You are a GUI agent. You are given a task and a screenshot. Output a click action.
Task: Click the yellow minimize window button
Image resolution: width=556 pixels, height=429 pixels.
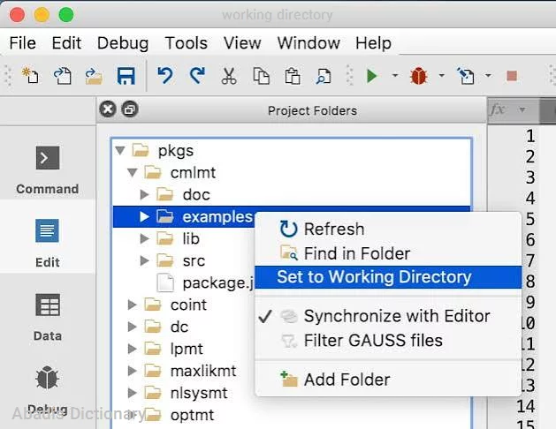(42, 14)
